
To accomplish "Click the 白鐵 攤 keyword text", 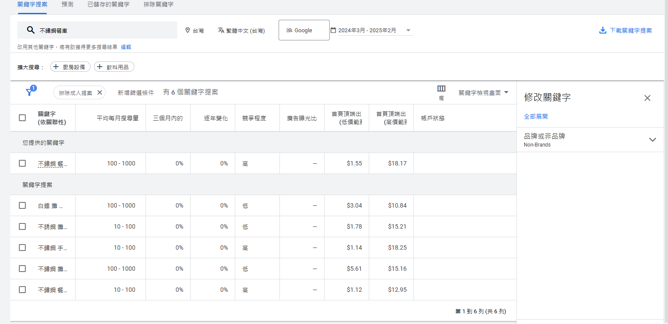I will coord(51,205).
